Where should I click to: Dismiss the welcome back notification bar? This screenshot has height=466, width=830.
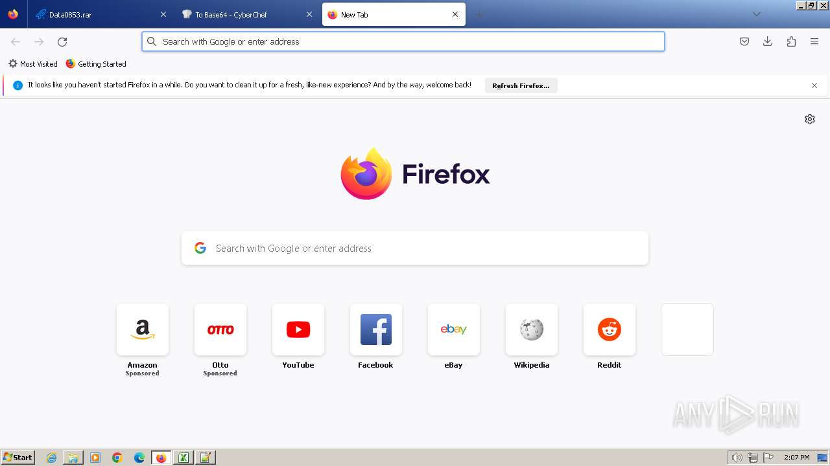point(814,85)
